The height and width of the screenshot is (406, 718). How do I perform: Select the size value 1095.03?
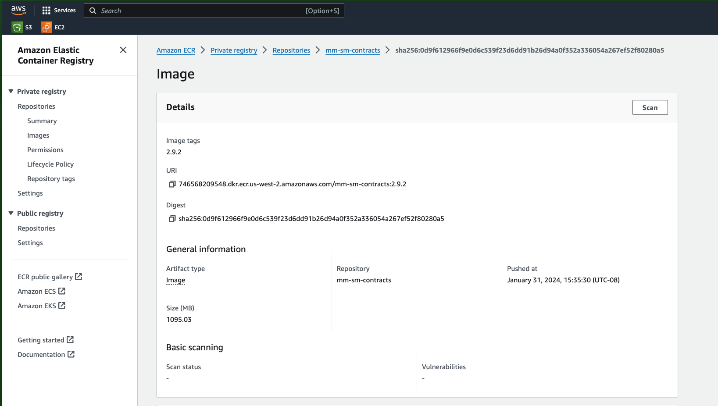click(x=179, y=320)
